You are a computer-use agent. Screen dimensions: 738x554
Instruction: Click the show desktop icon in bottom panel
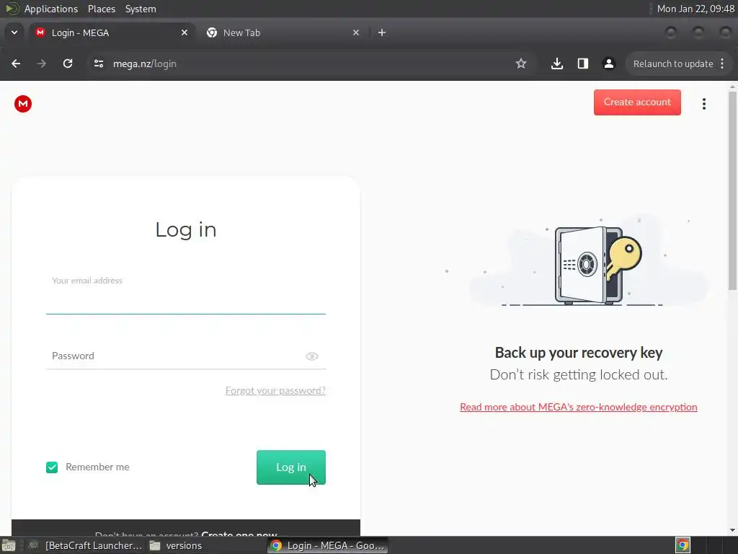pyautogui.click(x=8, y=545)
